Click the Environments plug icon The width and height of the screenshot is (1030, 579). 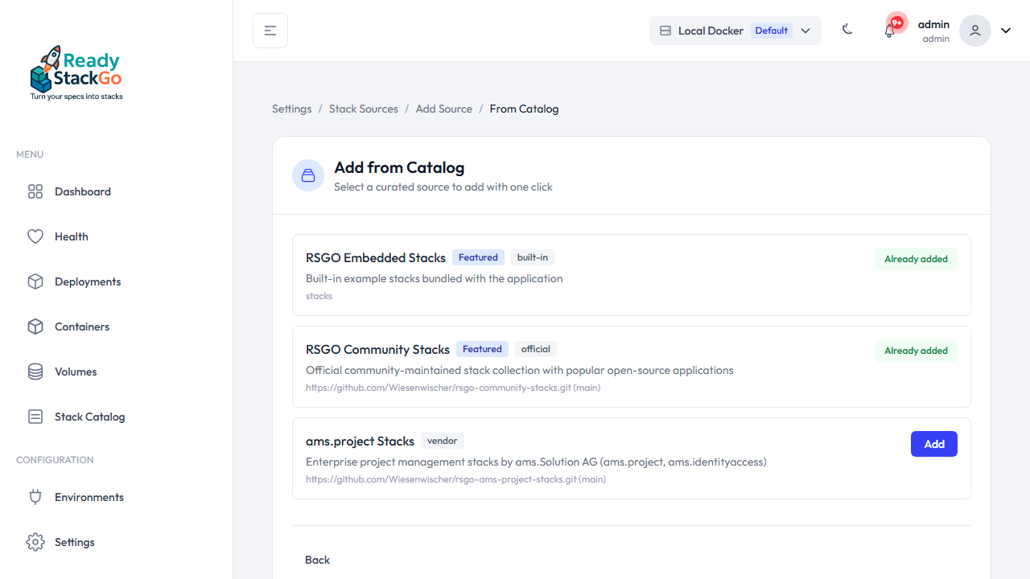35,497
